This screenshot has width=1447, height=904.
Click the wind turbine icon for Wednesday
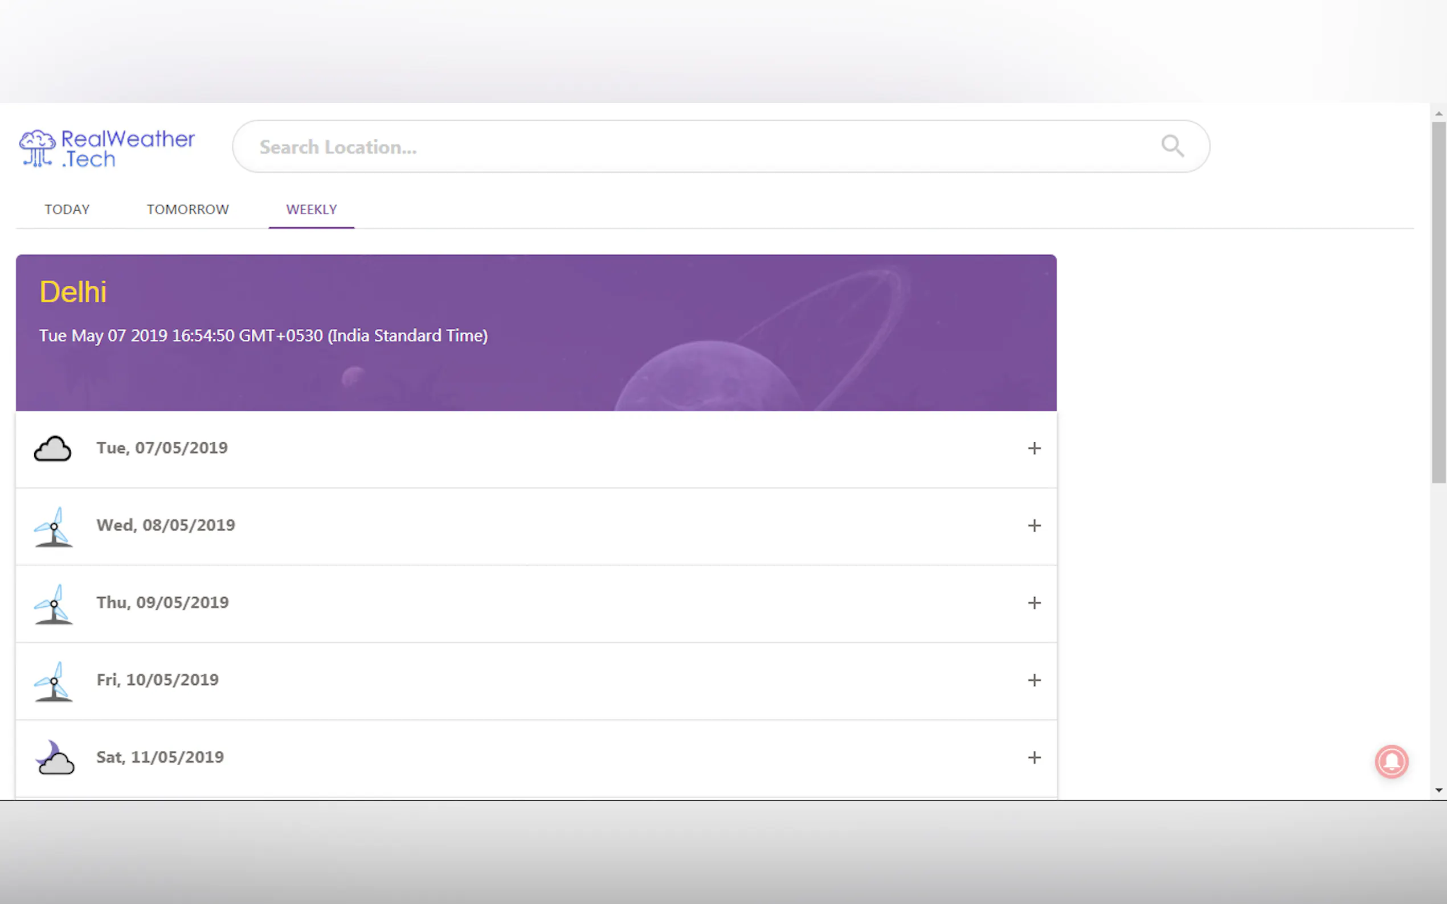click(54, 527)
